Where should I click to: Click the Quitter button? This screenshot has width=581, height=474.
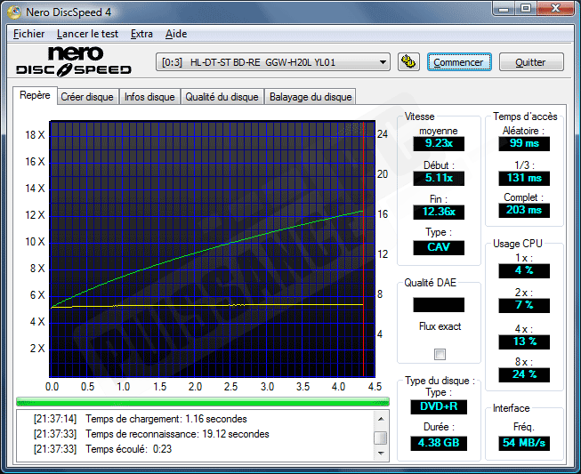point(531,62)
